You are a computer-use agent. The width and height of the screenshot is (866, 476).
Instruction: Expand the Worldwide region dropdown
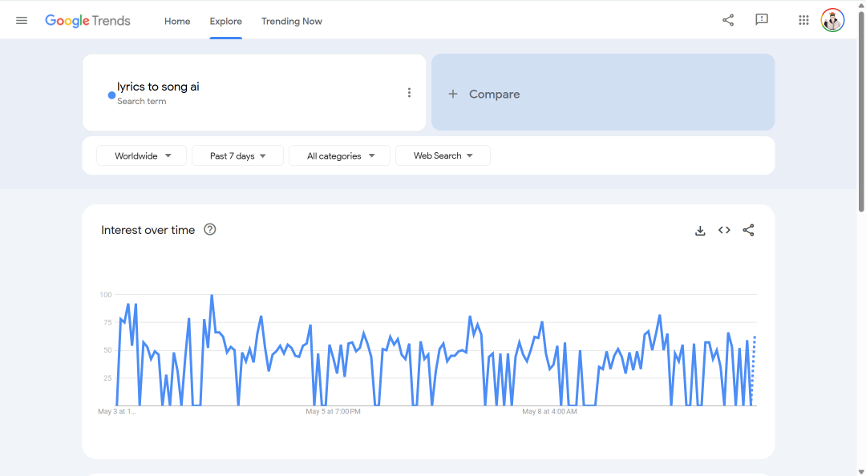(x=141, y=155)
